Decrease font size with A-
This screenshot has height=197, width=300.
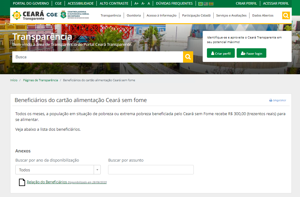click(143, 3)
